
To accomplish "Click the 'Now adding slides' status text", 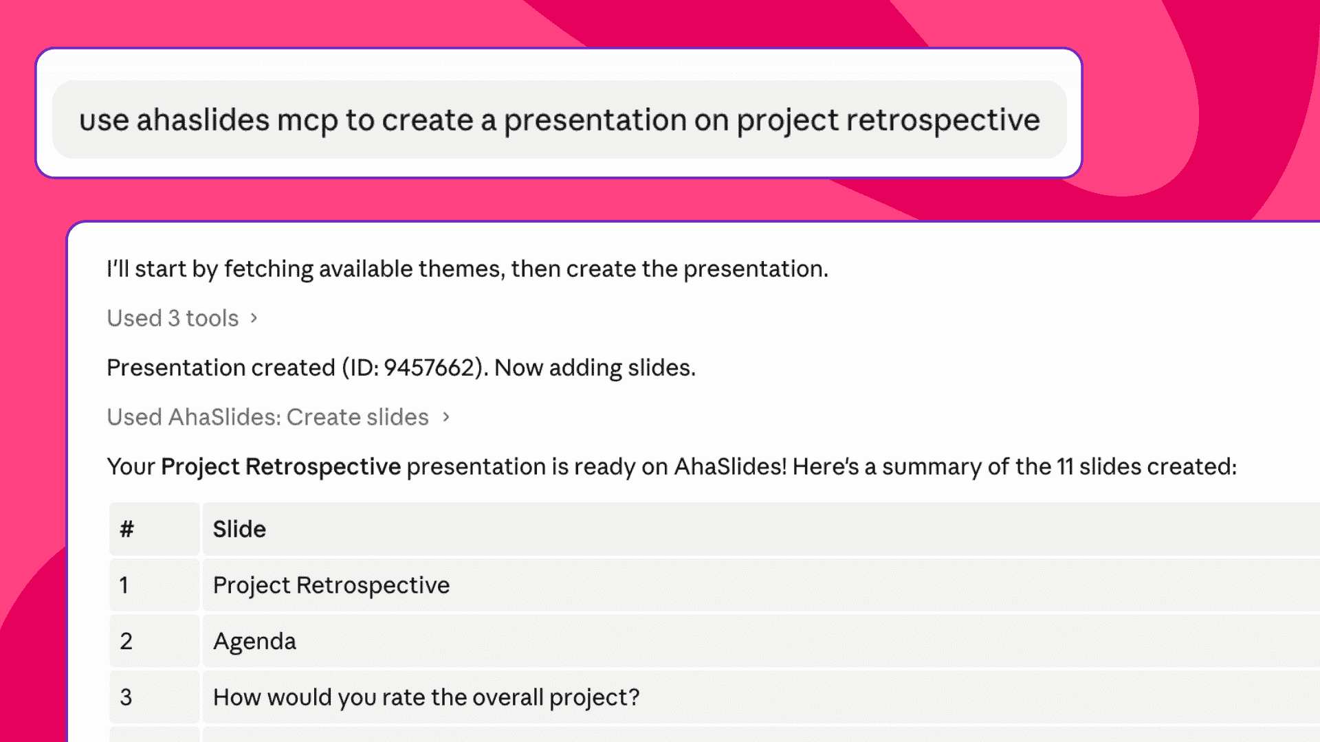I will click(595, 368).
